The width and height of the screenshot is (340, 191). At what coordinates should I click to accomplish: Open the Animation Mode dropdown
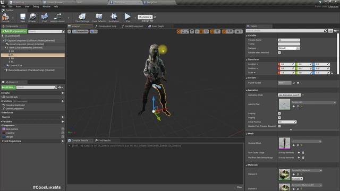coord(289,95)
